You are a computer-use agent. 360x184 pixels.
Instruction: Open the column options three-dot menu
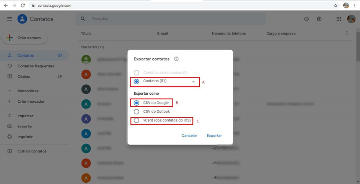click(x=347, y=33)
